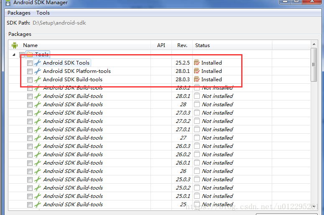
Task: Click Not installed icon for Build-tools 25.0.2
Action: tap(197, 187)
